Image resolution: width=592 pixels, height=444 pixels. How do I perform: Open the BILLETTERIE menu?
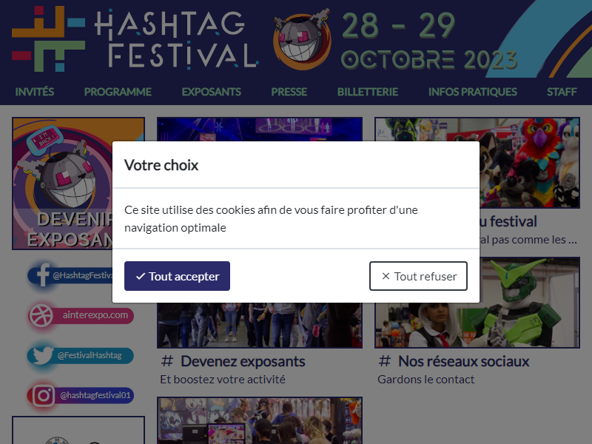pyautogui.click(x=368, y=92)
